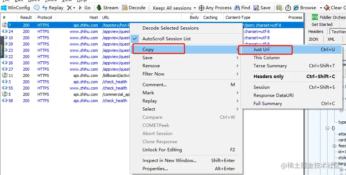Screen dimensions: 346x175
Task: Click the HTML icon of session 22
Action: (6, 57)
